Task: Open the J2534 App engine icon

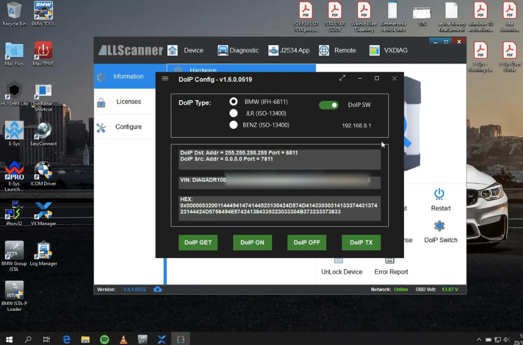Action: point(273,50)
